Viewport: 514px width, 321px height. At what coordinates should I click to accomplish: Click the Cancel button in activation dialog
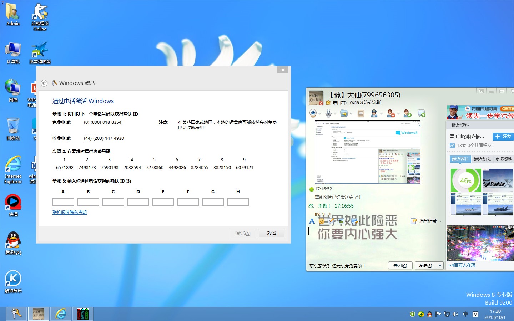(272, 233)
